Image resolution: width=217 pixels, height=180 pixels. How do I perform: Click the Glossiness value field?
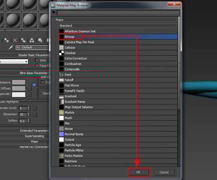23,114
